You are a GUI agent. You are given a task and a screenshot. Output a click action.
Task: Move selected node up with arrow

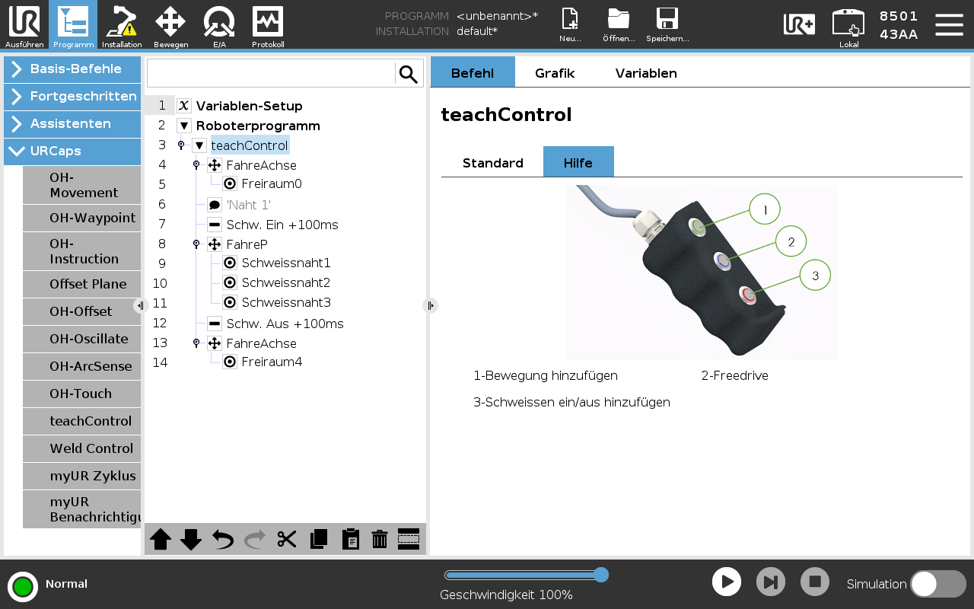click(x=161, y=539)
